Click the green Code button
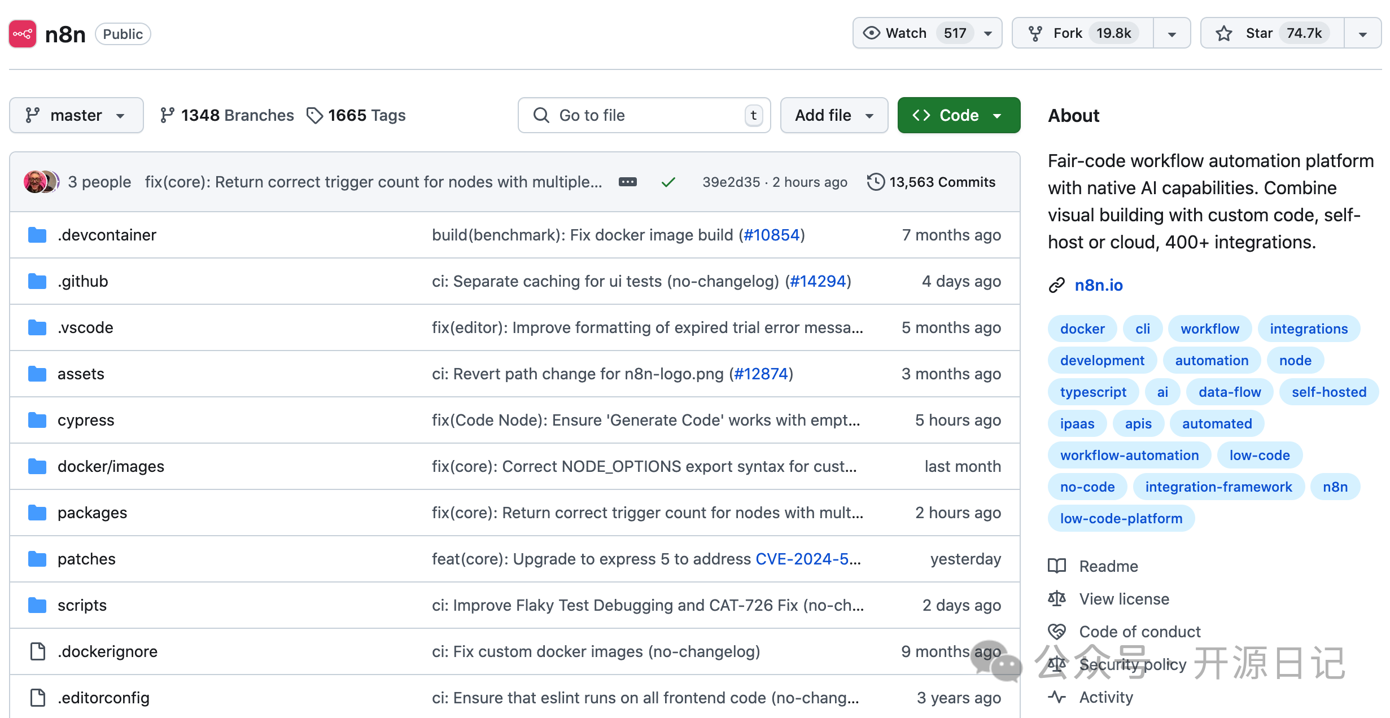This screenshot has height=718, width=1390. pyautogui.click(x=959, y=115)
